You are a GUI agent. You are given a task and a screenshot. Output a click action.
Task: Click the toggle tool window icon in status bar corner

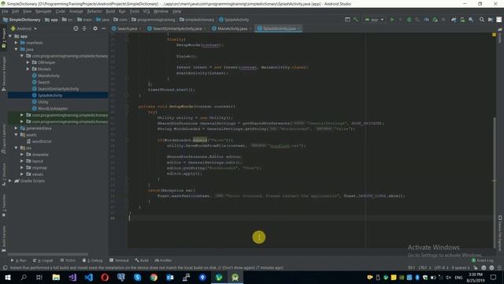tap(5, 267)
